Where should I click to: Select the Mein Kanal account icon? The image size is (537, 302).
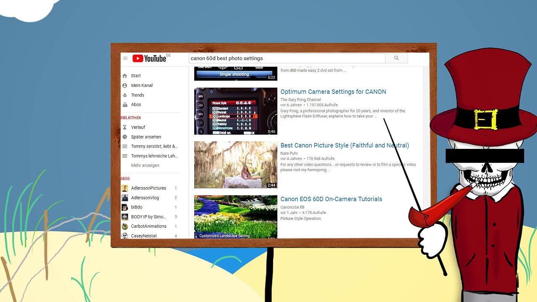coord(125,86)
